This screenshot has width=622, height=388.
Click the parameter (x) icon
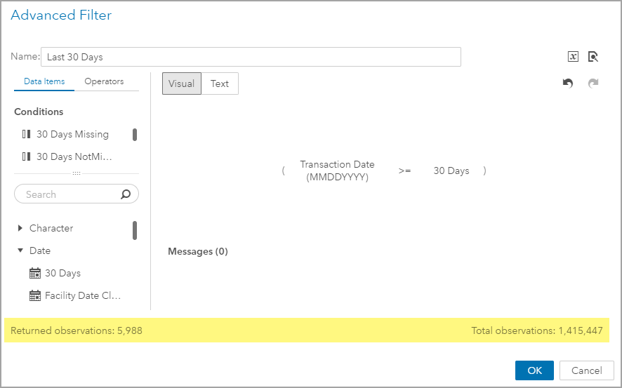[573, 57]
